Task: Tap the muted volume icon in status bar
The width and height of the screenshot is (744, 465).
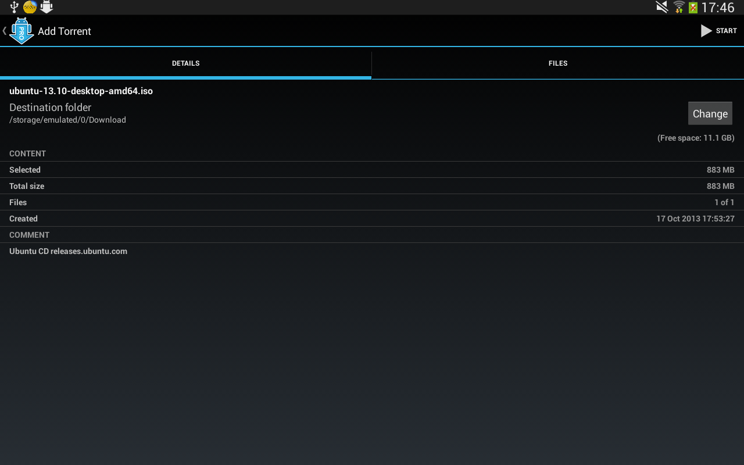Action: (660, 7)
